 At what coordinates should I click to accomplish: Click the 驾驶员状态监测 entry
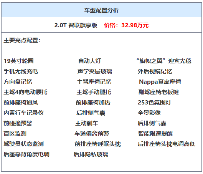(x=23, y=144)
